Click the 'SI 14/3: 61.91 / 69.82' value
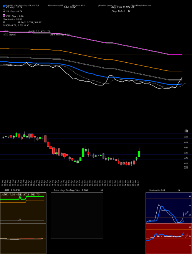Screen dimensions: 192x254 pos(30,22)
